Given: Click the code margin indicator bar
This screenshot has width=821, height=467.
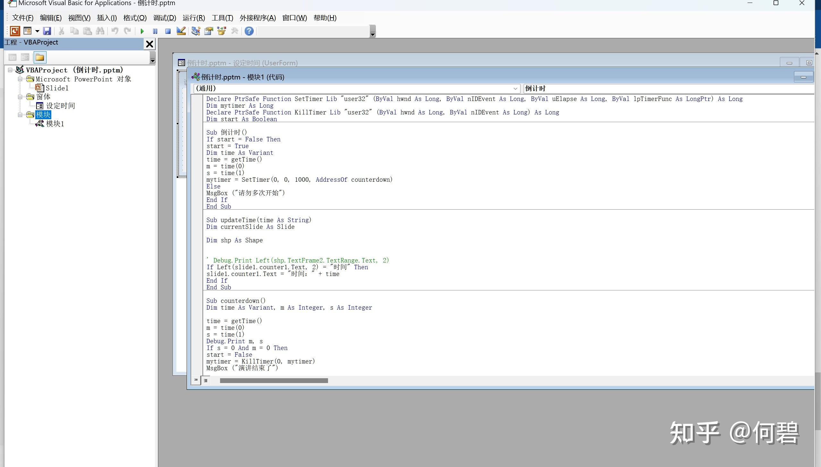Looking at the screenshot, I should click(x=197, y=235).
